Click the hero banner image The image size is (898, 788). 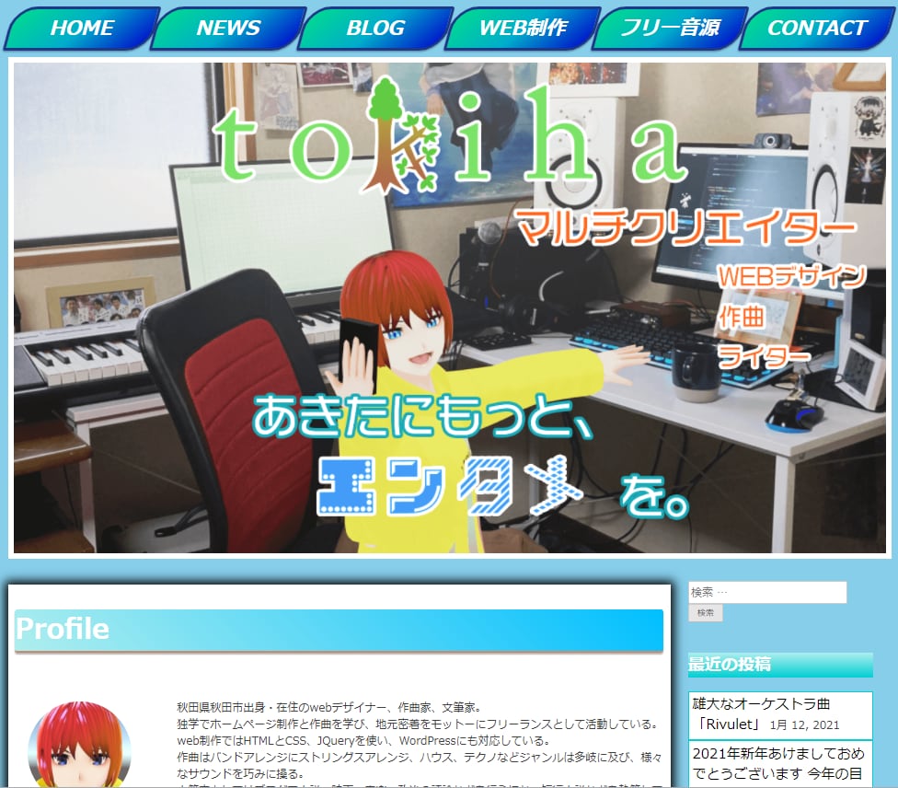(x=450, y=307)
